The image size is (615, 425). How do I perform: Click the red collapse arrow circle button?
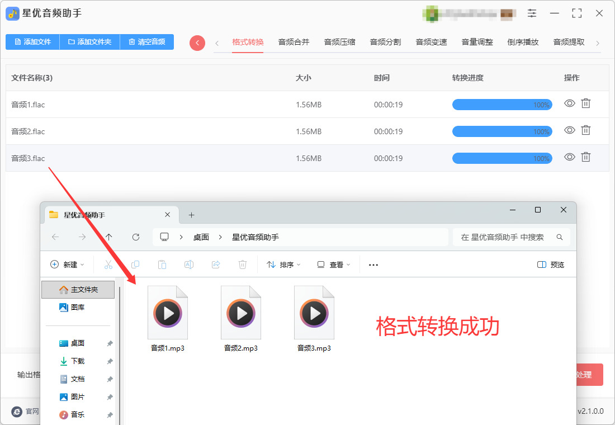click(197, 42)
